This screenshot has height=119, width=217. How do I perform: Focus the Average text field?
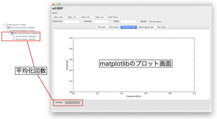coord(73,102)
